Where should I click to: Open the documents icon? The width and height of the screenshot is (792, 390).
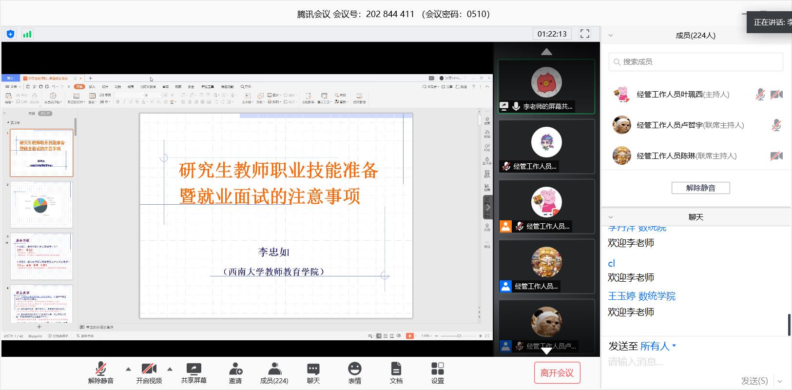(396, 373)
